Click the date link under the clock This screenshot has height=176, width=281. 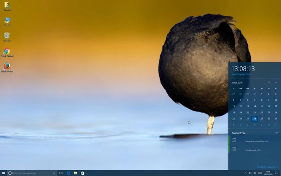(241, 74)
